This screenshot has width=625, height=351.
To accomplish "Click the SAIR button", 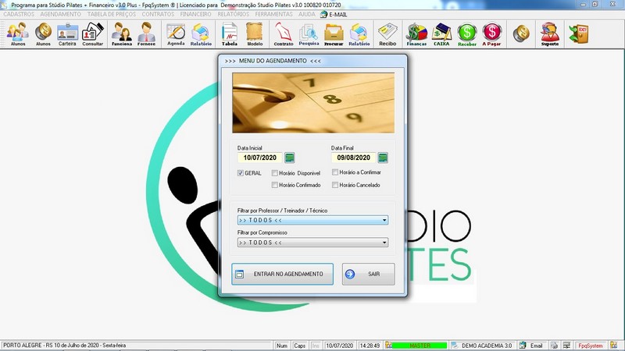I will pyautogui.click(x=368, y=274).
